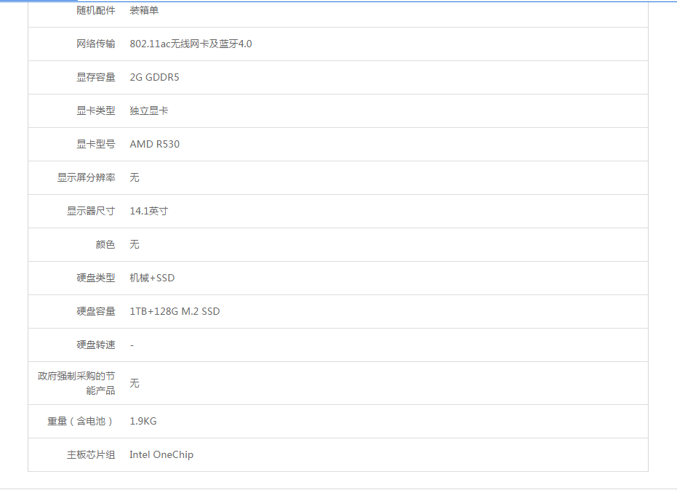Select the 显存容量 label

95,77
